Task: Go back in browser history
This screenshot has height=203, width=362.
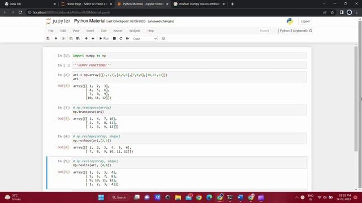Action: coord(5,12)
